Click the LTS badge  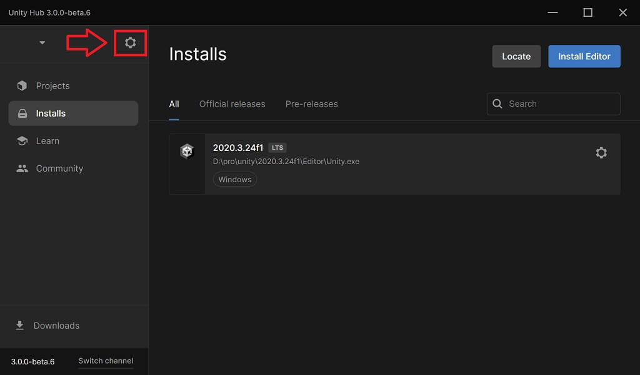tap(277, 147)
